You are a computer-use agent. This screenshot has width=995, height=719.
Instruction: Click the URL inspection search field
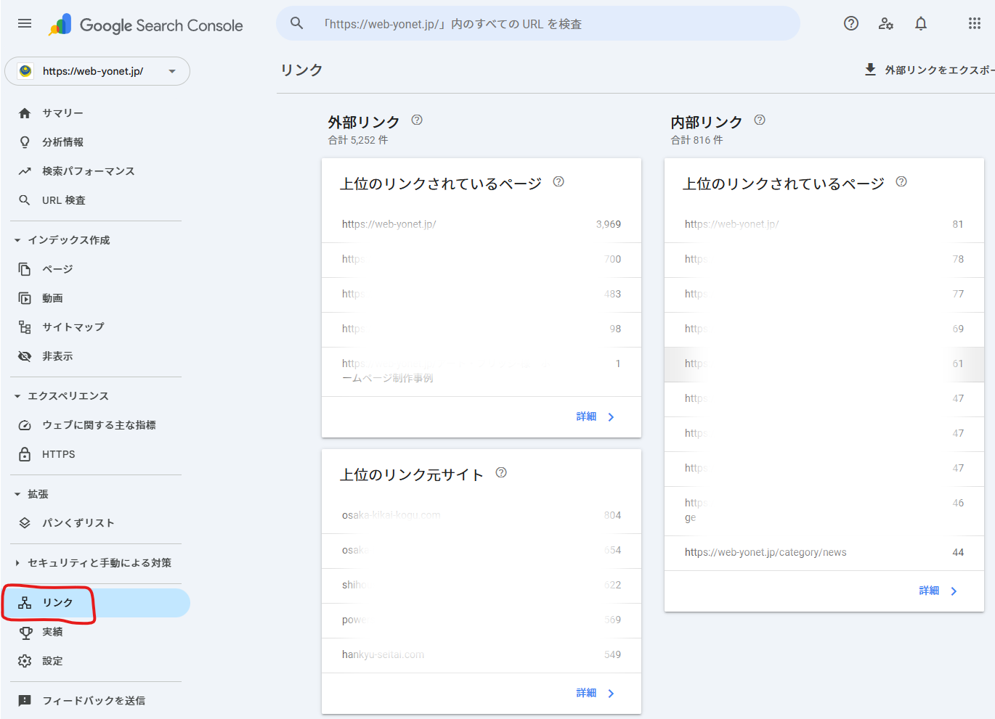pyautogui.click(x=537, y=24)
